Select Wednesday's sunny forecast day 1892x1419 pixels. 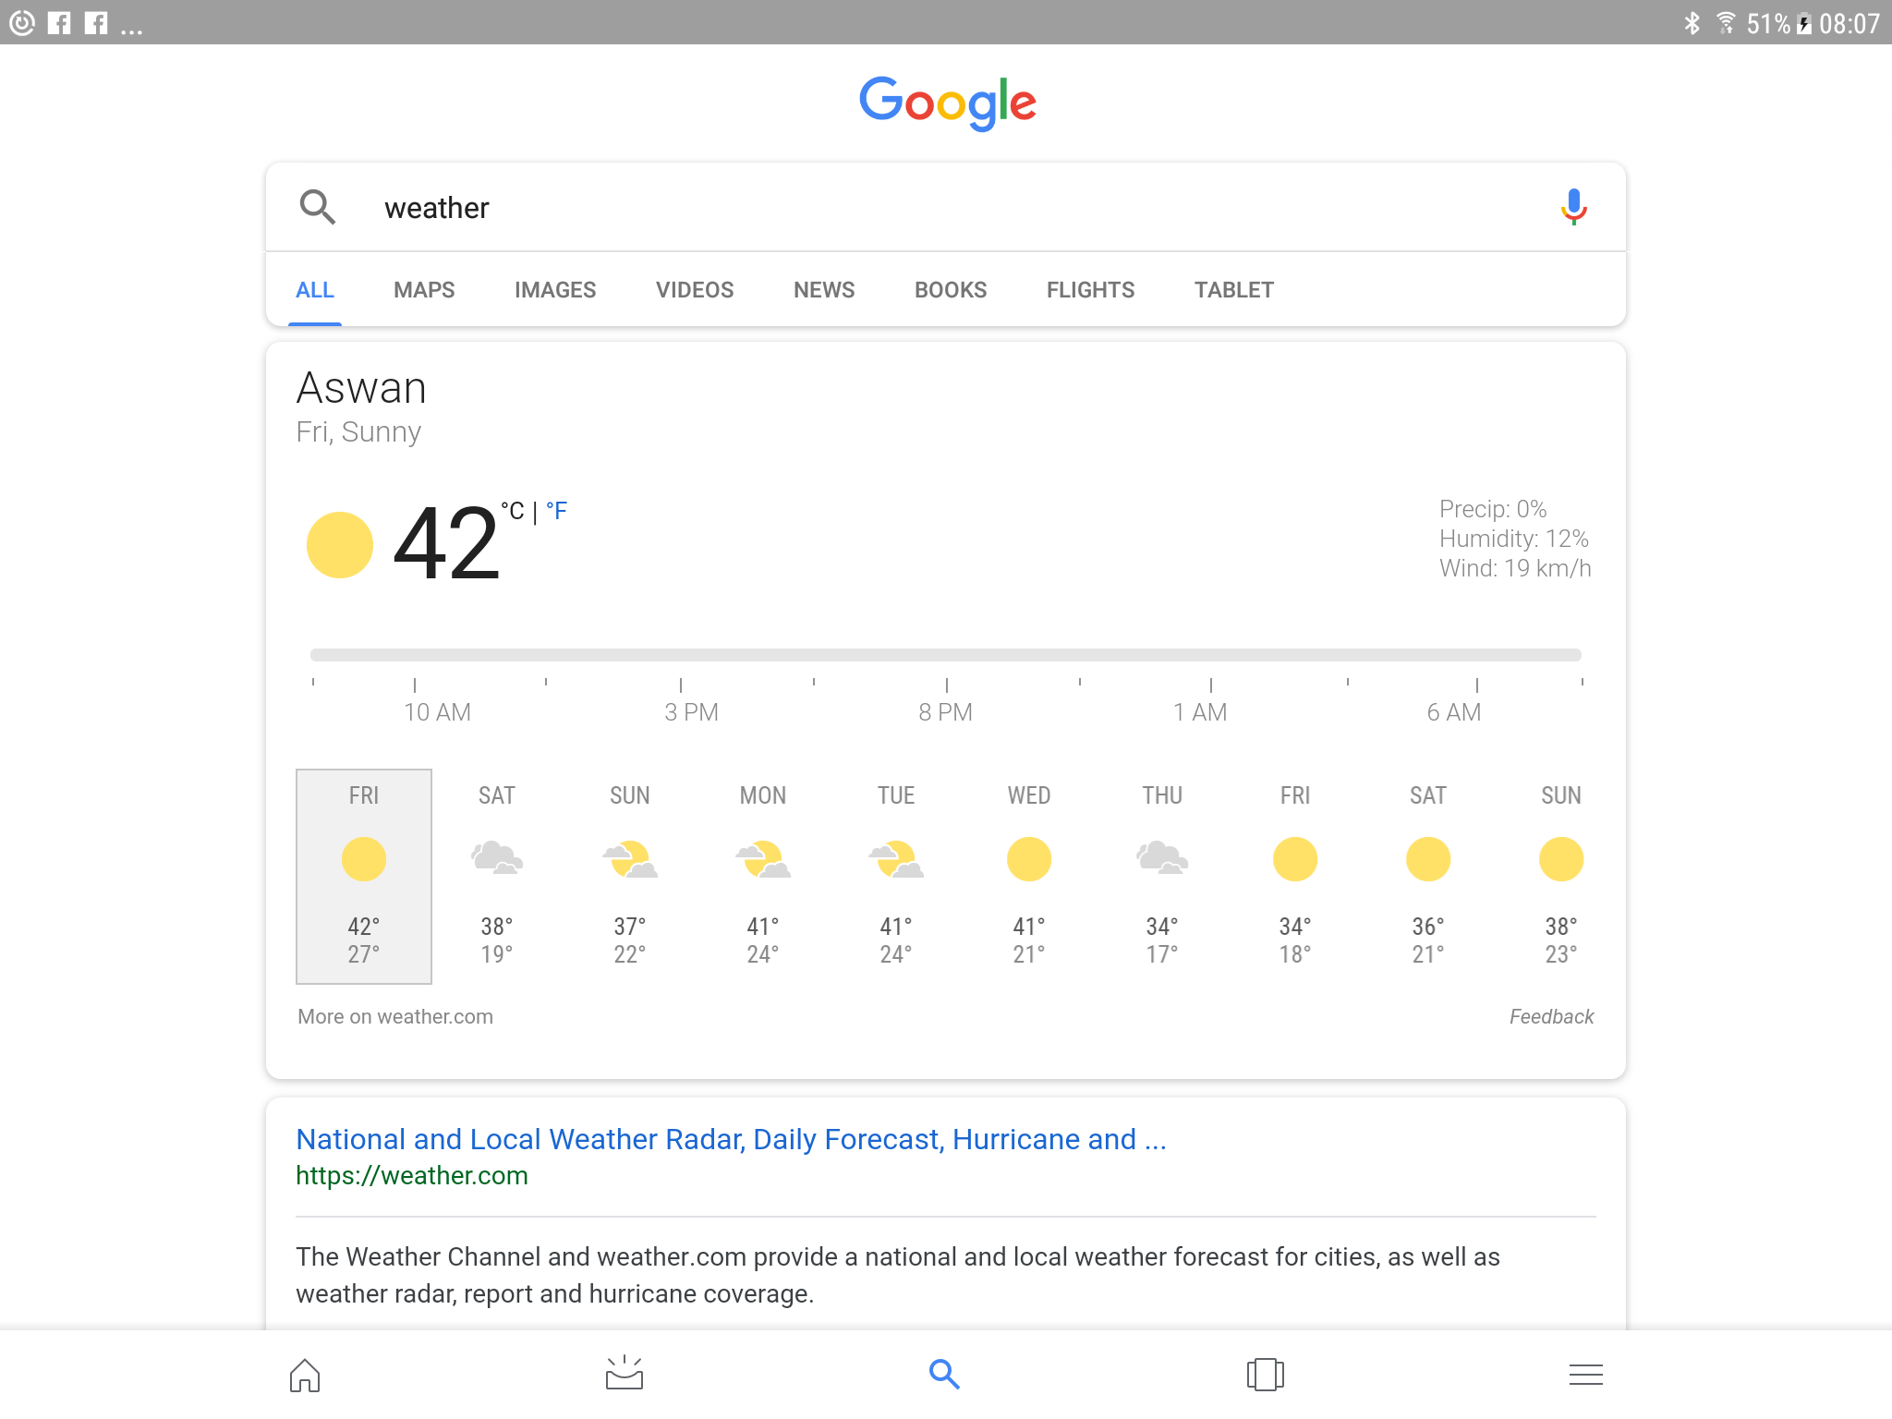point(1029,876)
